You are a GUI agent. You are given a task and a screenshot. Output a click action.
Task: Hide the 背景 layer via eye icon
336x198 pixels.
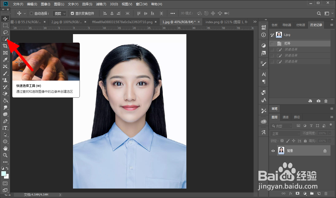click(273, 151)
